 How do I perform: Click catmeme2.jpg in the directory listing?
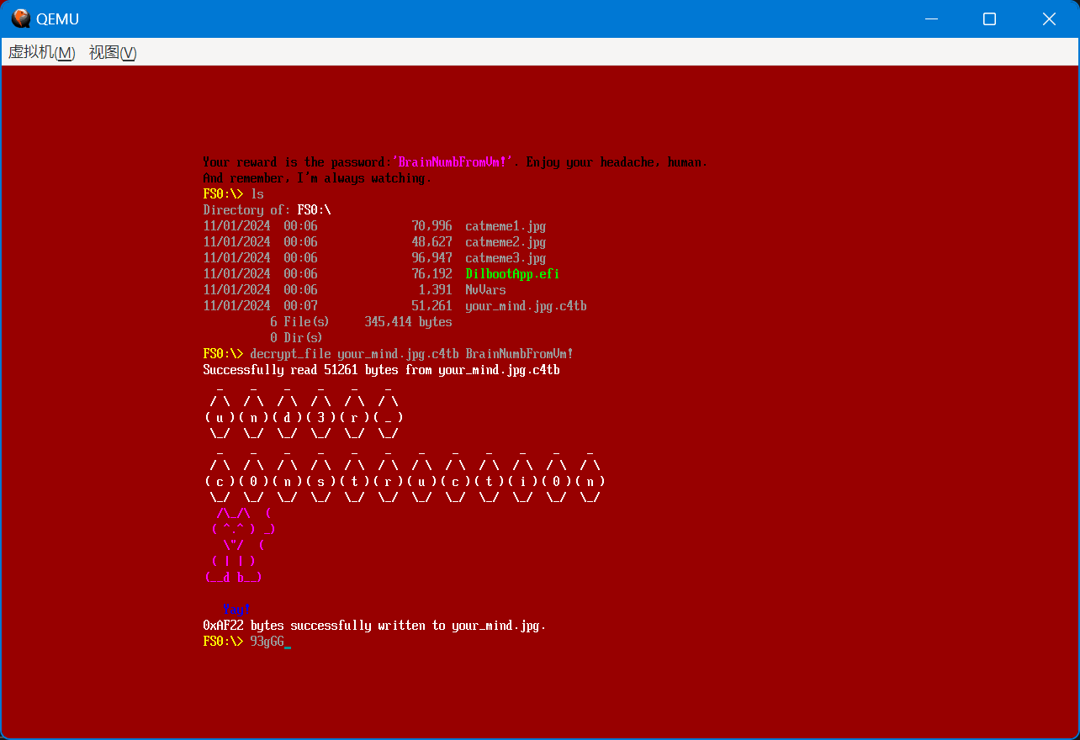[505, 242]
